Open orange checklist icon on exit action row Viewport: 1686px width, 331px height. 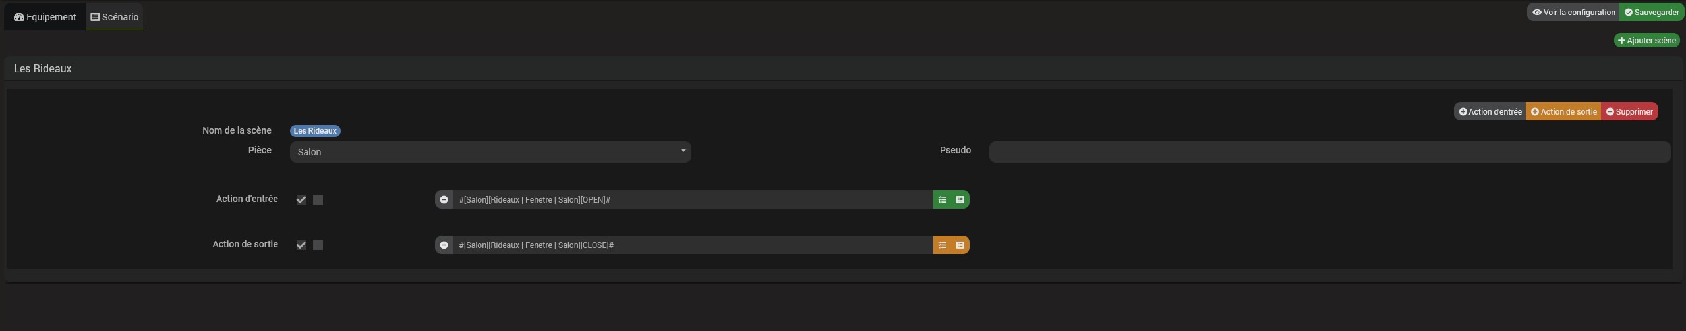tap(943, 245)
